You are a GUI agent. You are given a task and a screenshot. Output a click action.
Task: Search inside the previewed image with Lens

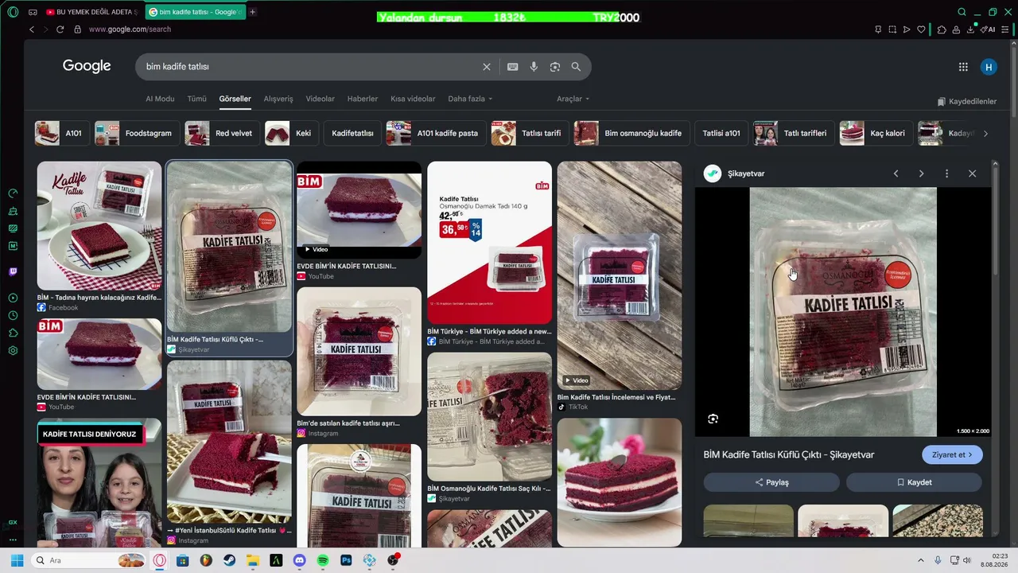(x=713, y=419)
